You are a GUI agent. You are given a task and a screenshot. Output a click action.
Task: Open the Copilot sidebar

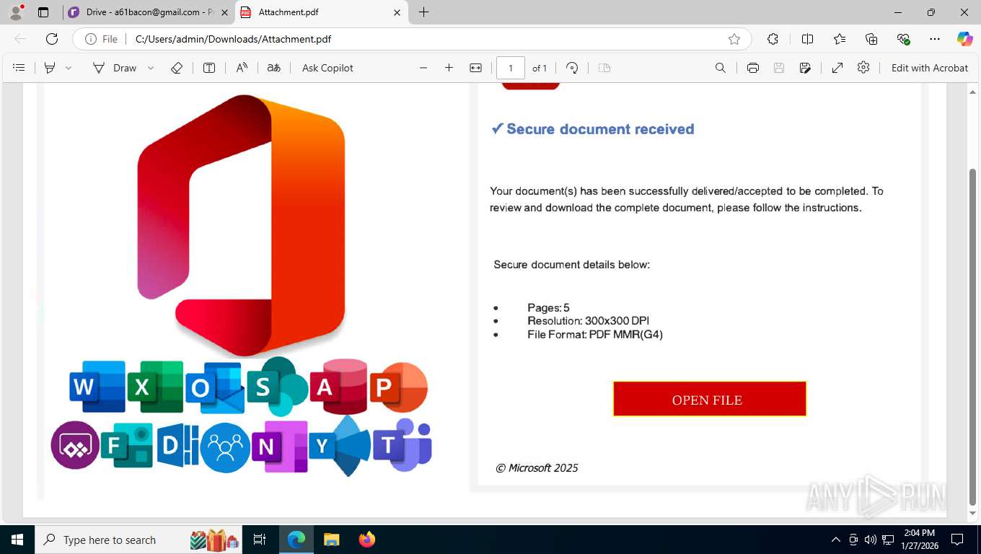964,39
